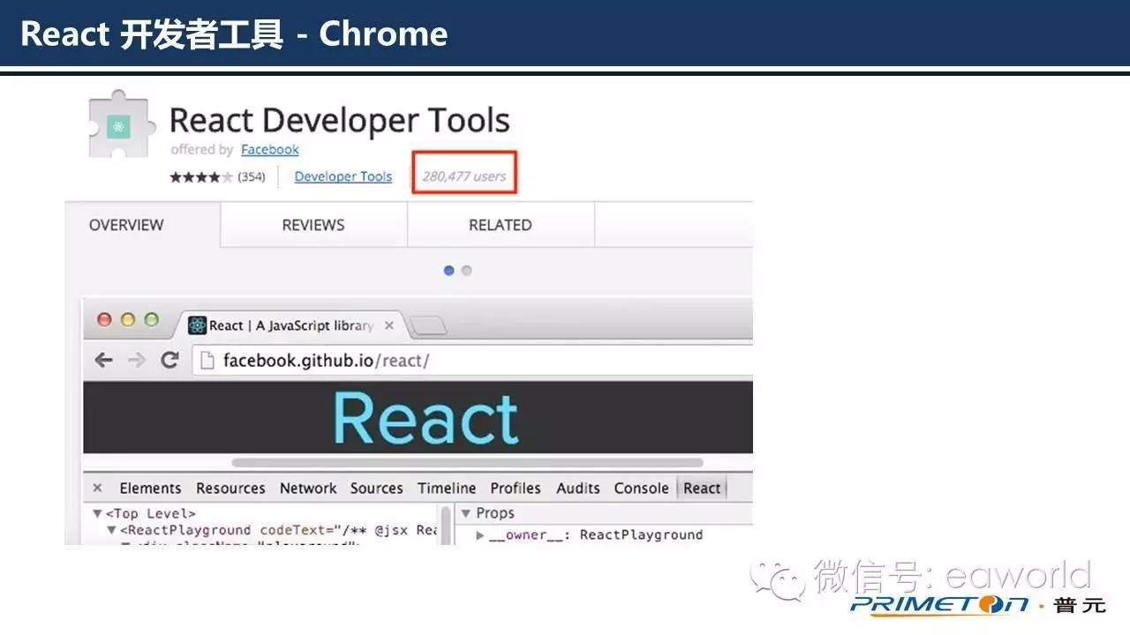Open the Network DevTools tab
Screen dimensions: 1130x635
pyautogui.click(x=308, y=488)
